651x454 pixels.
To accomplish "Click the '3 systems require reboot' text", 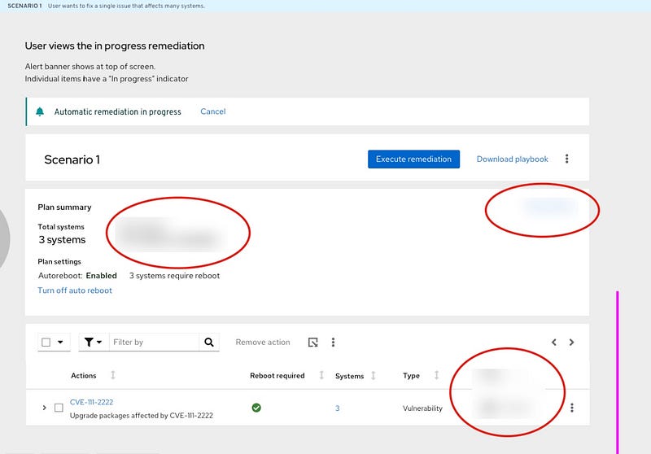I will (174, 276).
